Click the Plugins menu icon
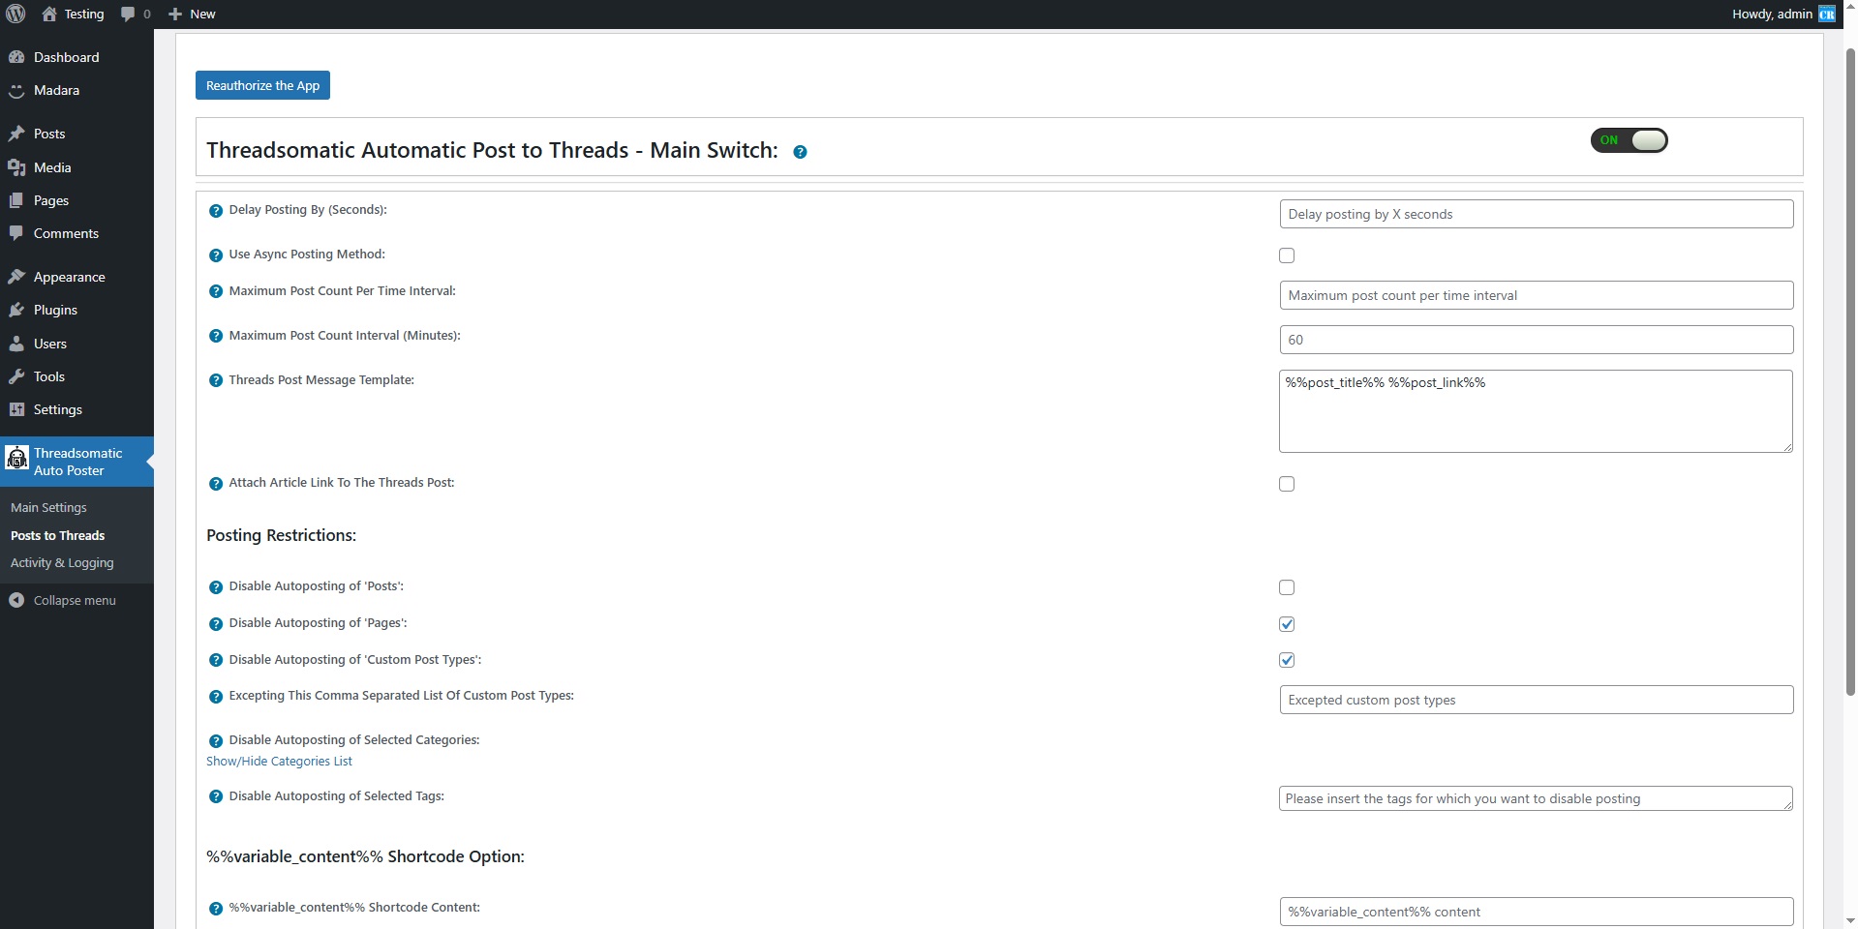This screenshot has width=1858, height=929. [x=16, y=310]
